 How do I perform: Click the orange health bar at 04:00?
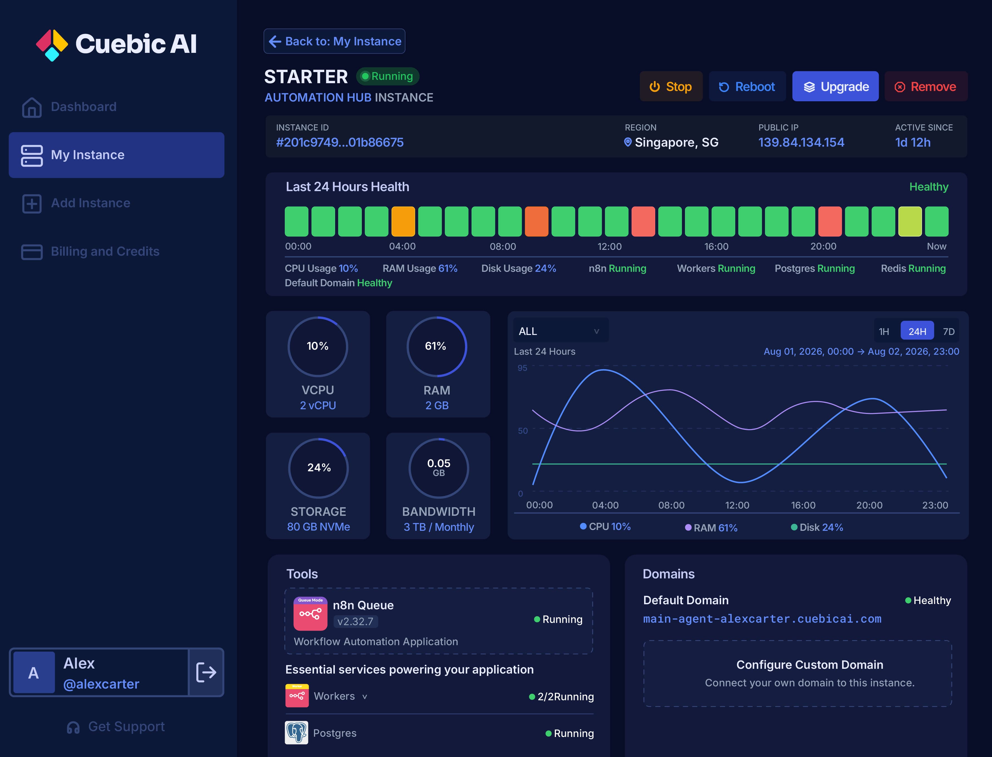coord(403,221)
